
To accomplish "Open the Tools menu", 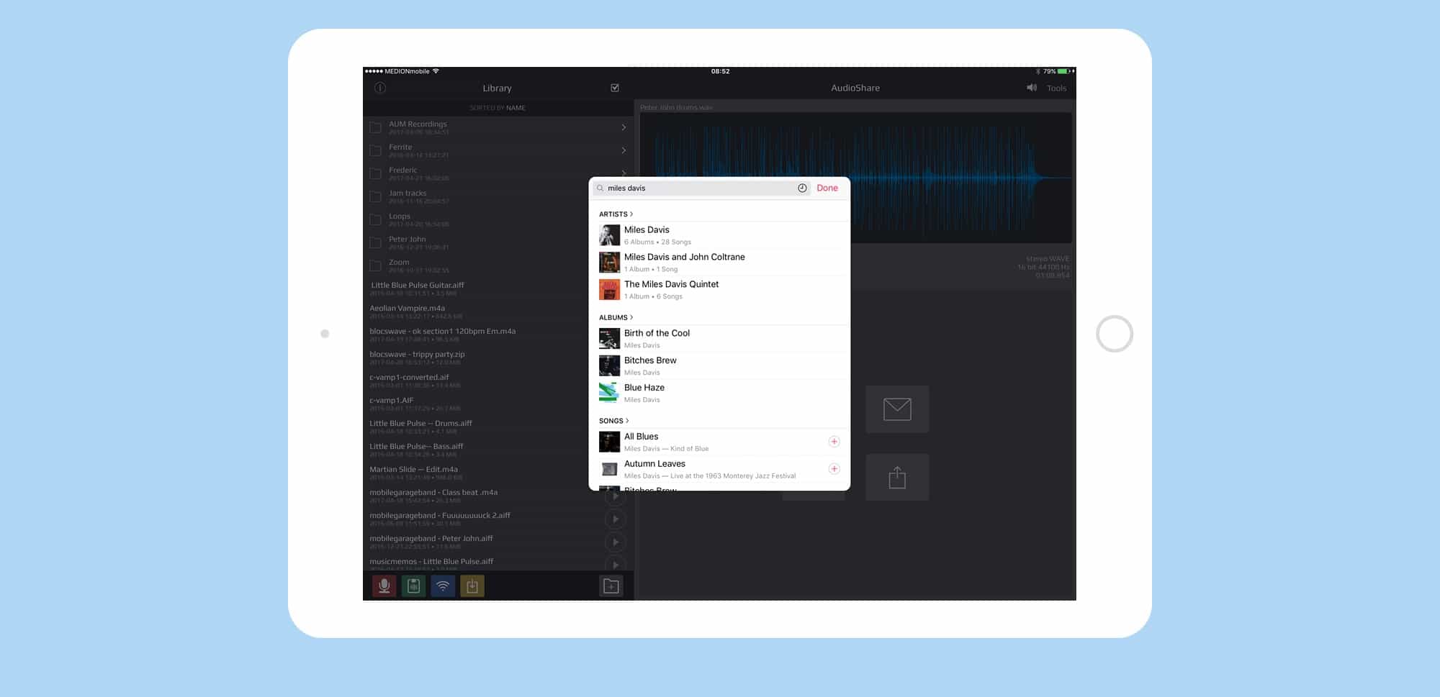I will [1056, 88].
